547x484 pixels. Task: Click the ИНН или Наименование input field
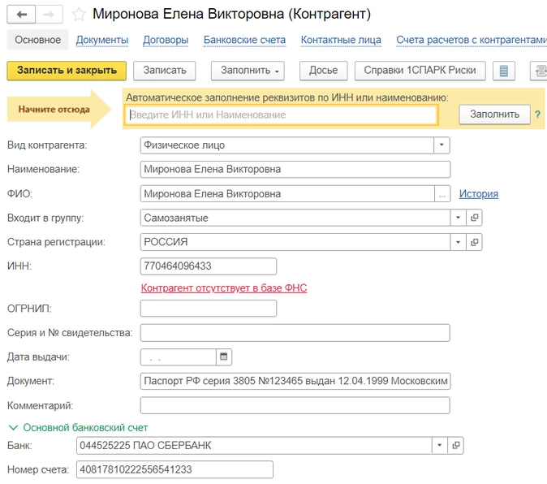tap(281, 115)
